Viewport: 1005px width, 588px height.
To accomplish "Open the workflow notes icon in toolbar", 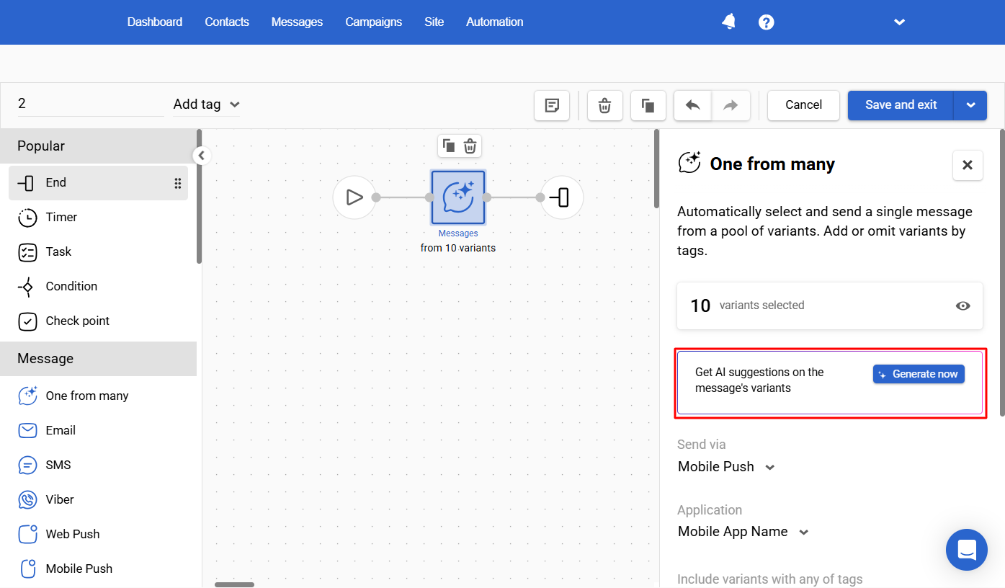I will click(x=552, y=106).
